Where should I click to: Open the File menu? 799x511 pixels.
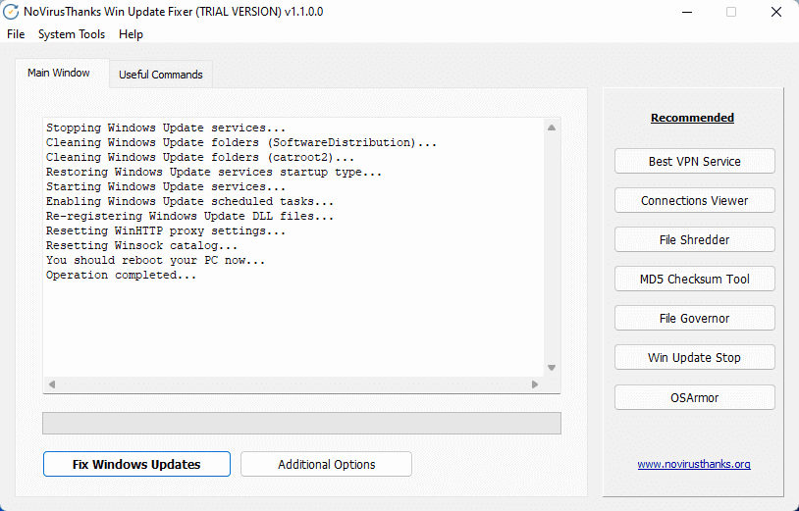(16, 34)
